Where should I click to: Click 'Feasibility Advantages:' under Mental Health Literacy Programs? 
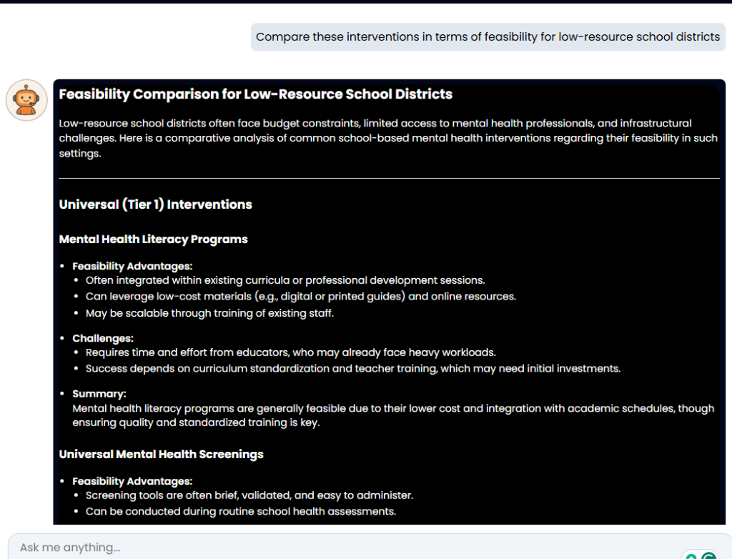(132, 267)
